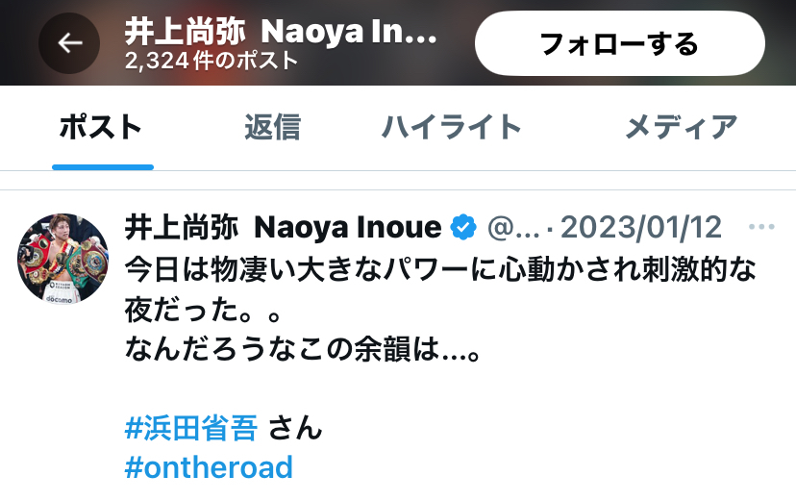796x501 pixels.
Task: Follow the #浜田省吾 hashtag link
Action: click(191, 427)
